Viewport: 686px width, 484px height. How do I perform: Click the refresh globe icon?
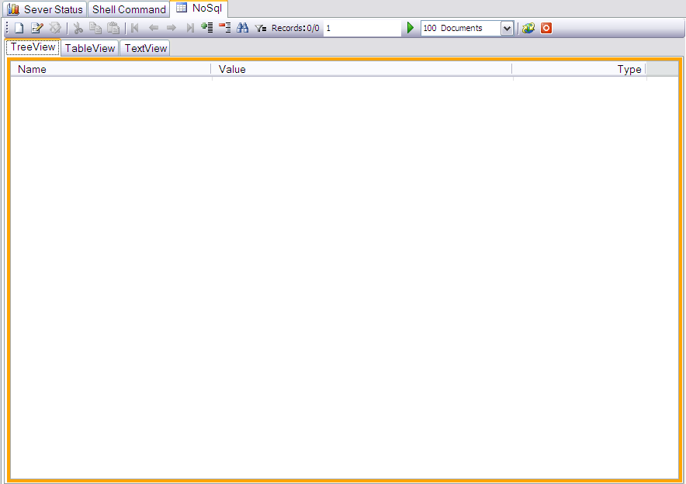tap(528, 29)
